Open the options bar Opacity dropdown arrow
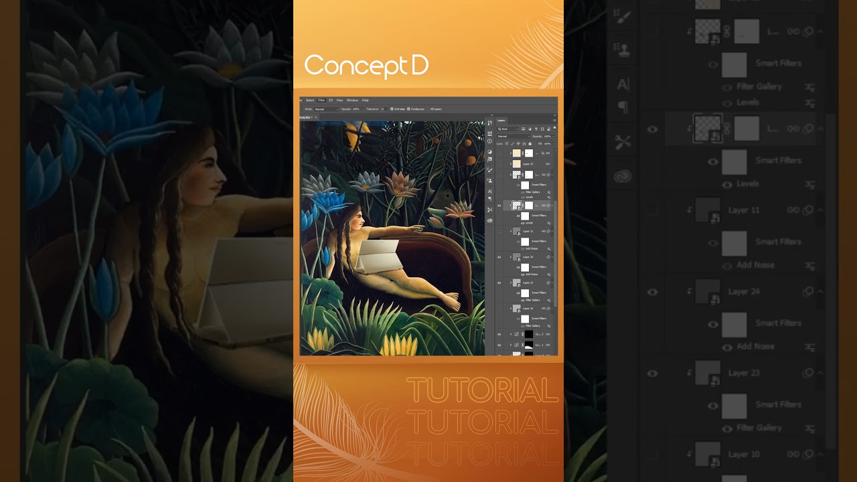 click(362, 109)
